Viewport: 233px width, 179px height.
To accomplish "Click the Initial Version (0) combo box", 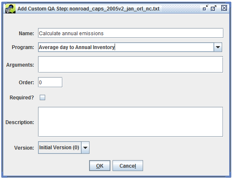I will coord(64,148).
